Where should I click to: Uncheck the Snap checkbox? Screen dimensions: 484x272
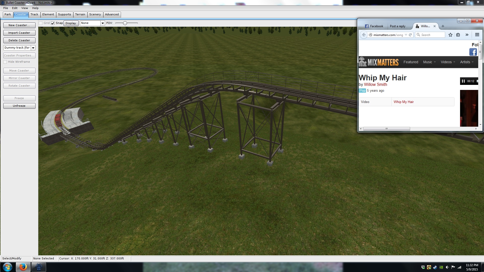53,23
